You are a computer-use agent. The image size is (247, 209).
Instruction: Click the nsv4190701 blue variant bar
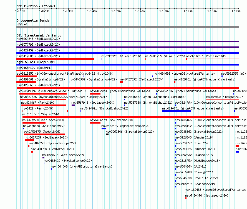(177, 111)
